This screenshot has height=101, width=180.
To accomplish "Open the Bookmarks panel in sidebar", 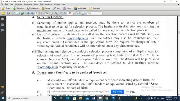I will tap(3, 25).
